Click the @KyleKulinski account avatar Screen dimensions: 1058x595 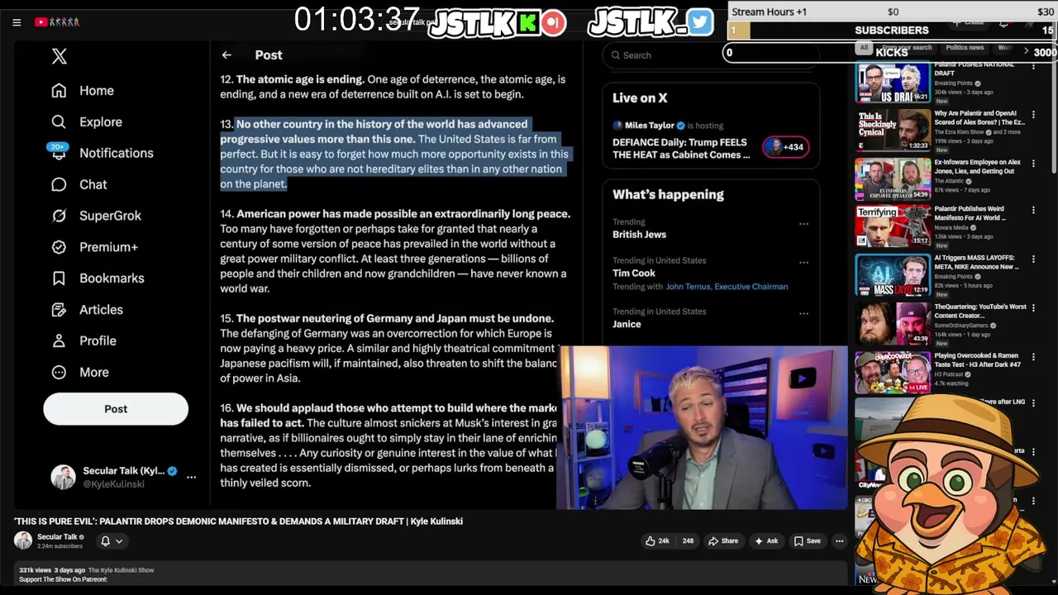coord(63,477)
